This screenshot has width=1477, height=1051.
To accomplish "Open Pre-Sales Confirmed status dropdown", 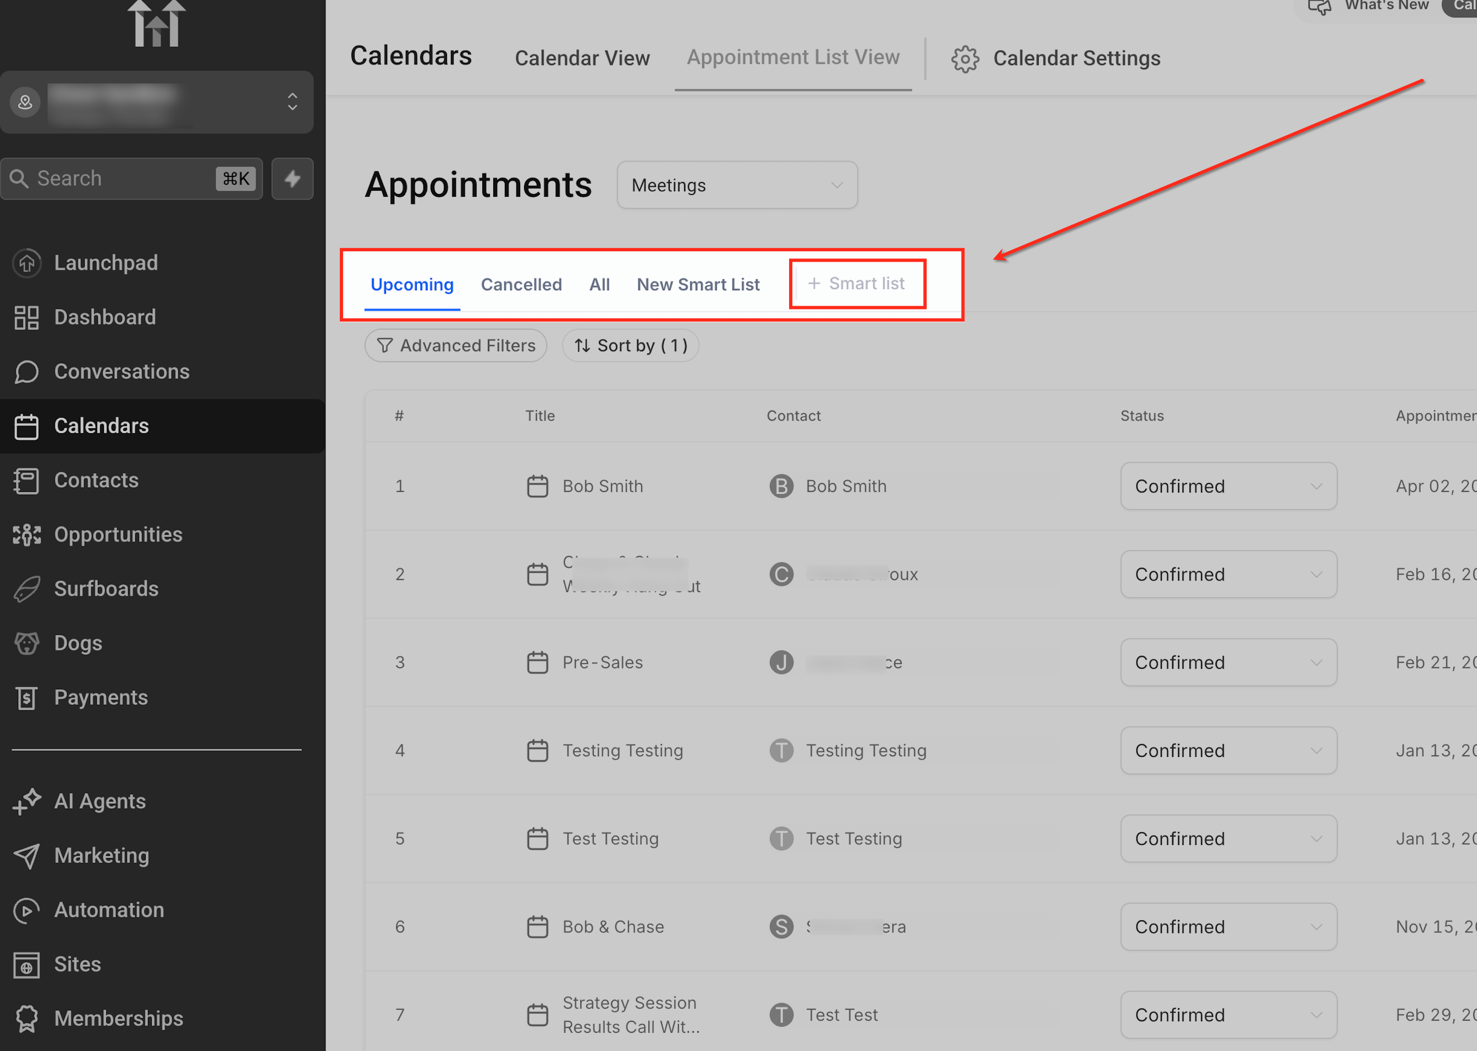I will tap(1228, 662).
